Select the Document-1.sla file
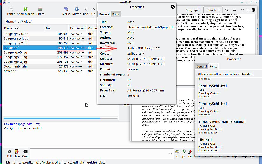 click(15, 66)
